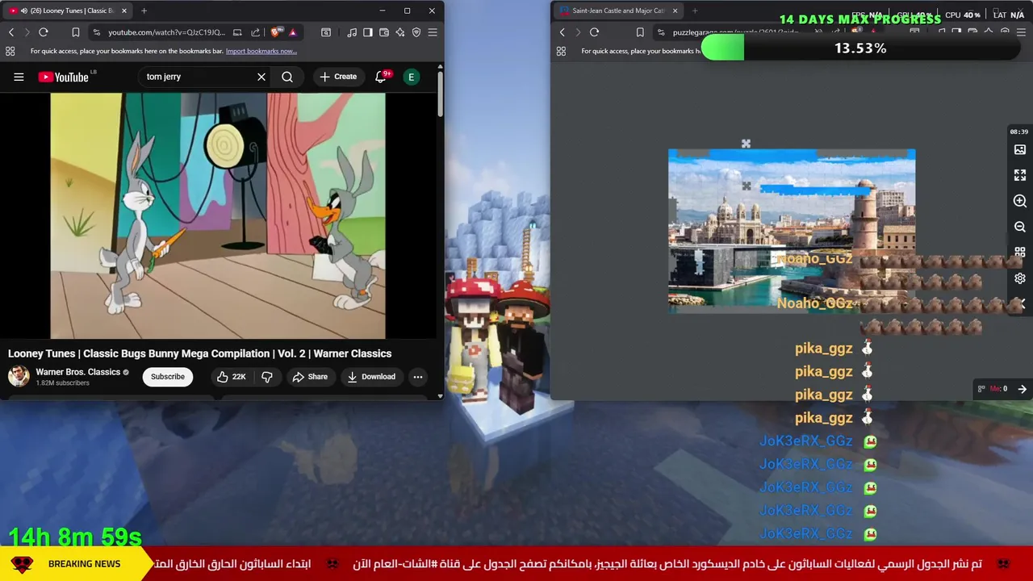Click the video title 'Looney Tunes | Classic Bugs Bunny'
This screenshot has width=1033, height=581.
pos(199,353)
